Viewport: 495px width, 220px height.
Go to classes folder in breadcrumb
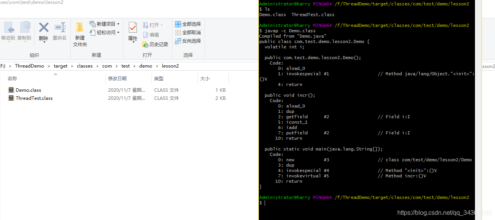[x=85, y=66]
